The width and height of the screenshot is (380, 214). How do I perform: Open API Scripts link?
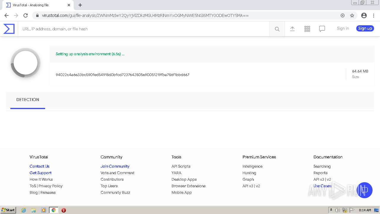pos(181,166)
